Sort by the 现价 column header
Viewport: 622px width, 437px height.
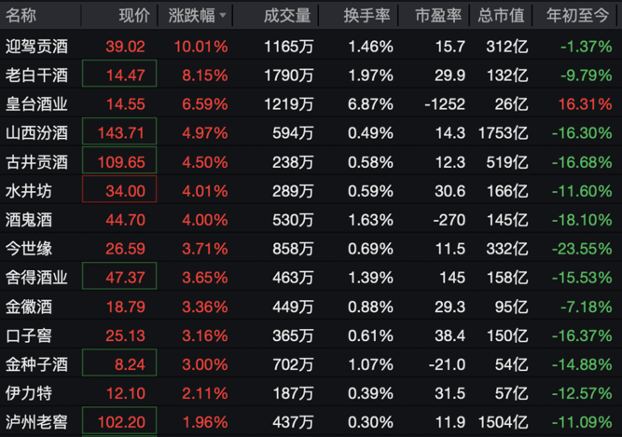pyautogui.click(x=133, y=16)
